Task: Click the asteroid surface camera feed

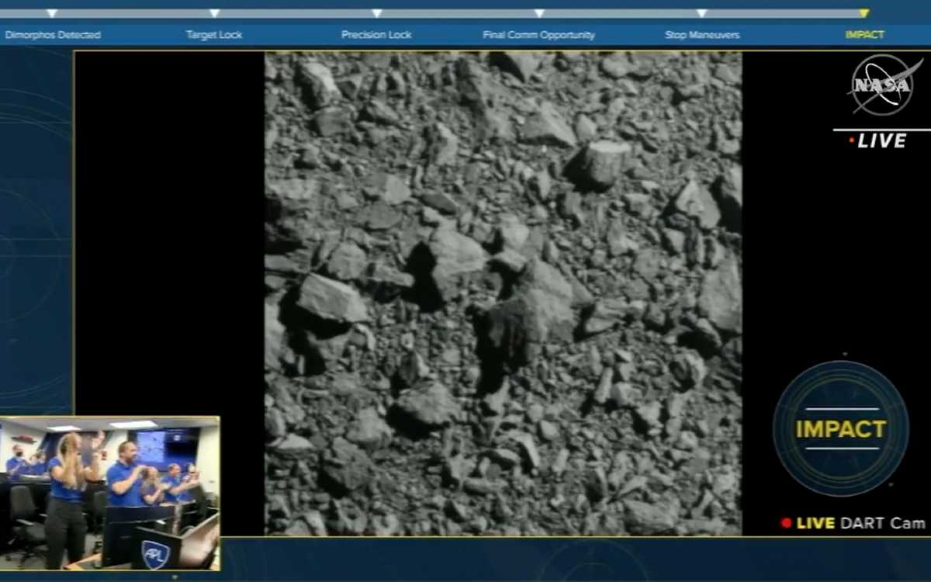Action: tap(503, 293)
